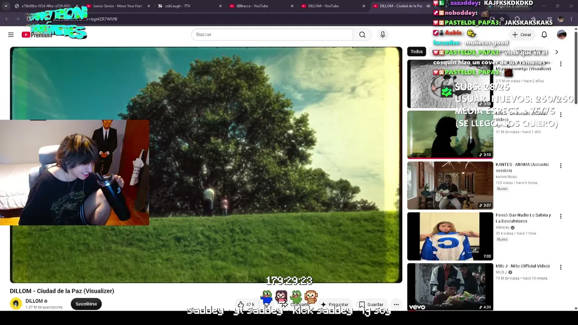578x325 pixels.
Task: Go back in the browser
Action: [7, 19]
